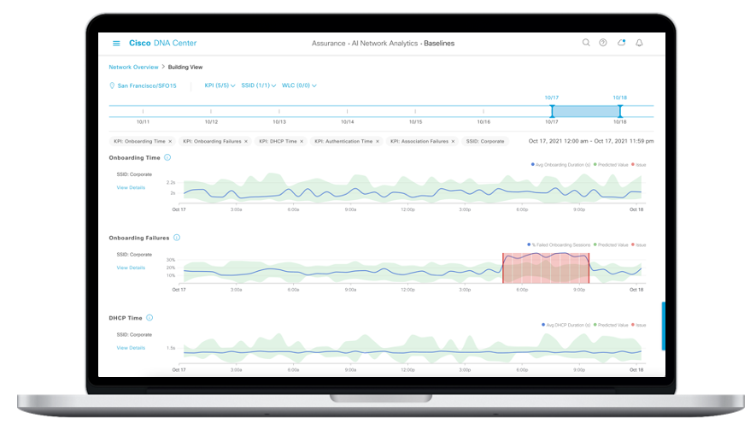Click the Onboarding Time line chart
This screenshot has width=756, height=424.
[x=413, y=189]
